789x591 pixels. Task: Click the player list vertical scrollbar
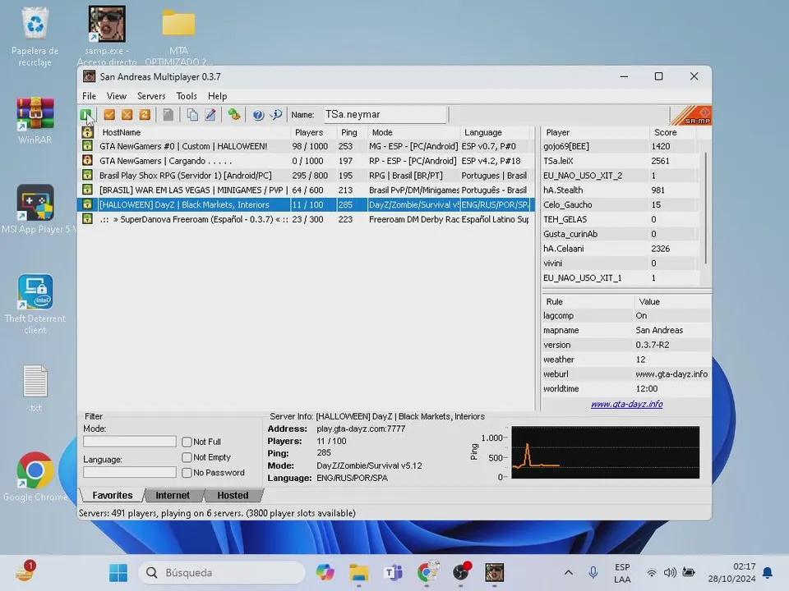705,209
